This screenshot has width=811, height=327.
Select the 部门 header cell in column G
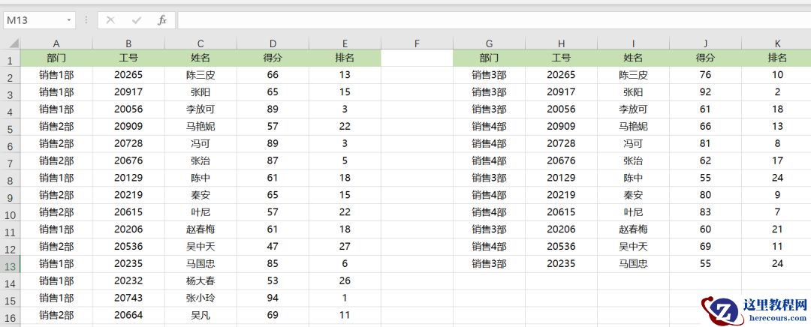click(489, 58)
